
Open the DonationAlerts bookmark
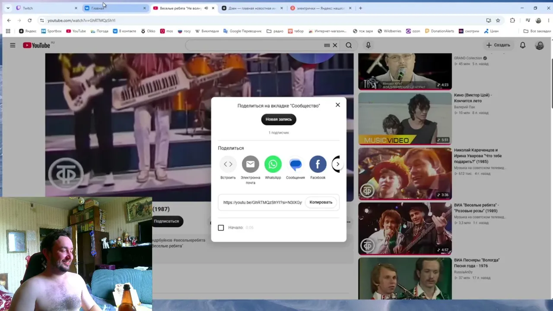(439, 31)
